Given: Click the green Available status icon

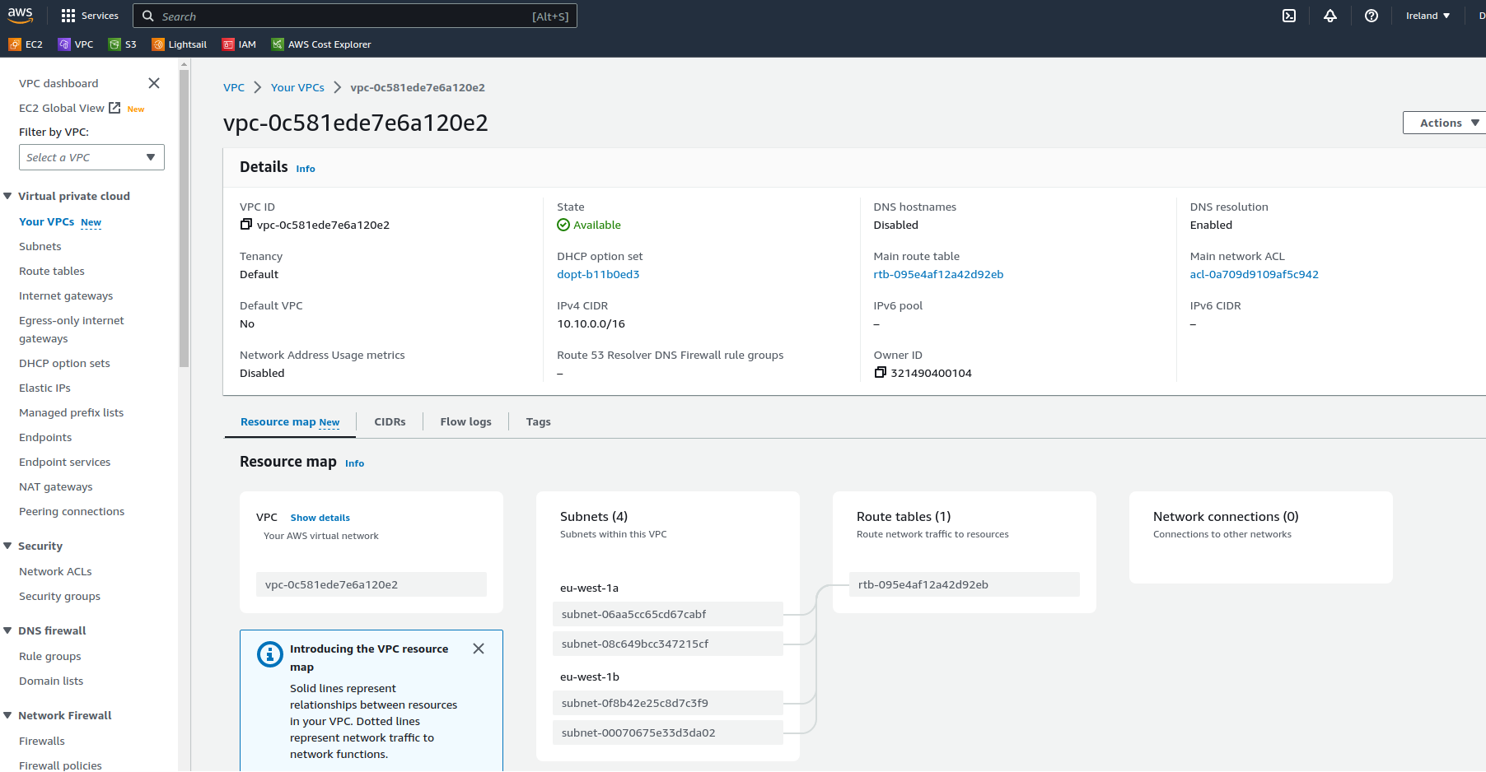Looking at the screenshot, I should pyautogui.click(x=563, y=225).
